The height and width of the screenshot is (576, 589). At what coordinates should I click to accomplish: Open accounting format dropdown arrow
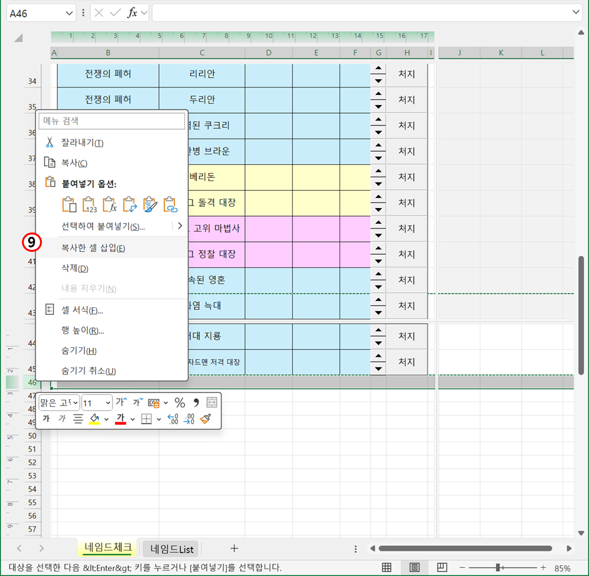coord(166,403)
